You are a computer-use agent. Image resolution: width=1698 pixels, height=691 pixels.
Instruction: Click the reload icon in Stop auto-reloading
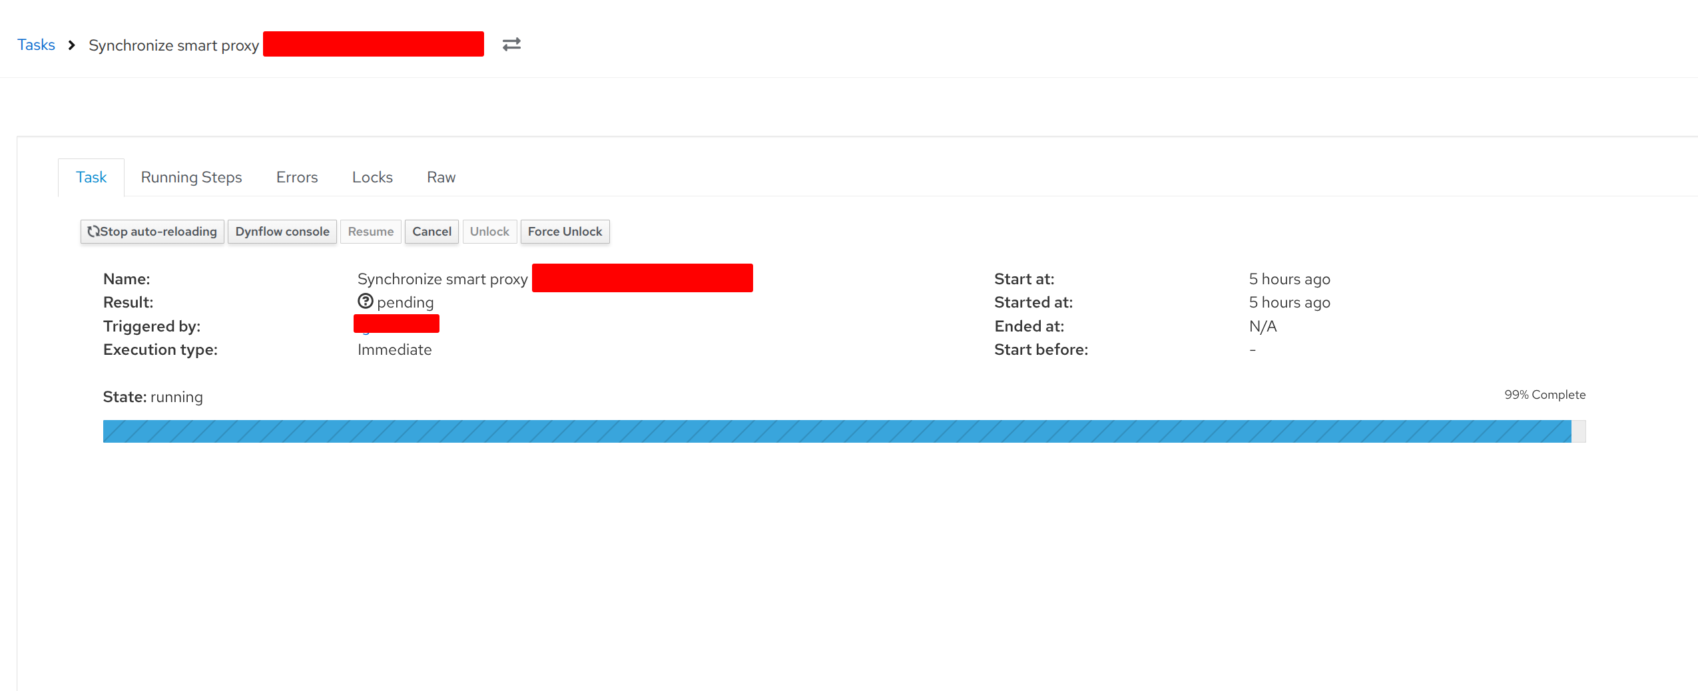[93, 232]
